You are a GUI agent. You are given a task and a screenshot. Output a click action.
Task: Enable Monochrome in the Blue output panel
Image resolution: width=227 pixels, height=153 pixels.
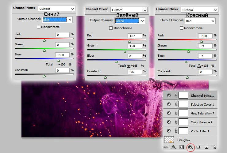click(38, 27)
